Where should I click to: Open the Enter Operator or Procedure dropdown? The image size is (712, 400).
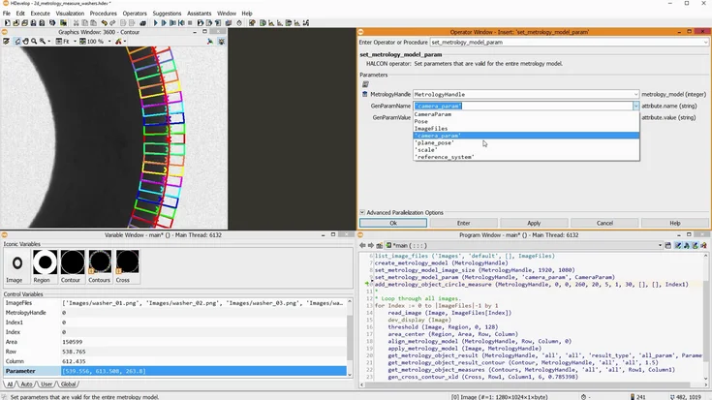(x=705, y=42)
